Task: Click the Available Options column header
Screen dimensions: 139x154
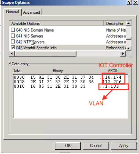Action: tap(56, 23)
